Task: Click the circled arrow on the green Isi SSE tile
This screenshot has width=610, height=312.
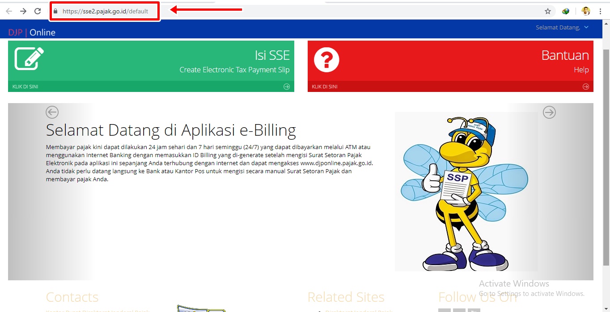Action: click(x=287, y=87)
